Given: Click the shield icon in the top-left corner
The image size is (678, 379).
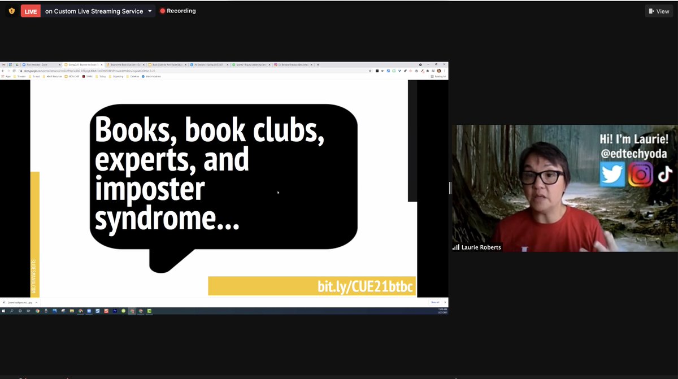Looking at the screenshot, I should coord(10,10).
